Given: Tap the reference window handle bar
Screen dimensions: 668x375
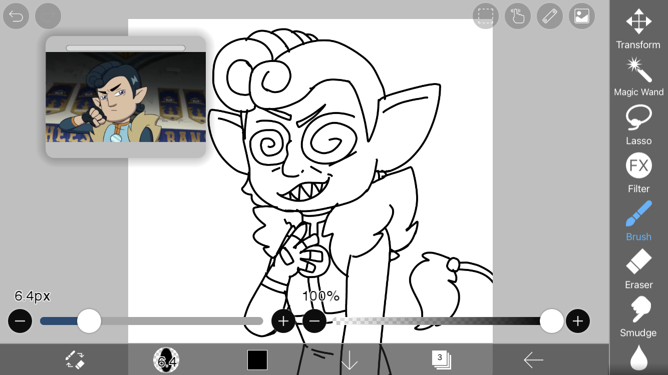Looking at the screenshot, I should point(126,48).
